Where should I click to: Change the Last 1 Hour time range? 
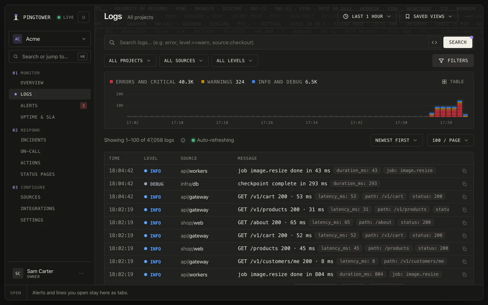pos(367,16)
